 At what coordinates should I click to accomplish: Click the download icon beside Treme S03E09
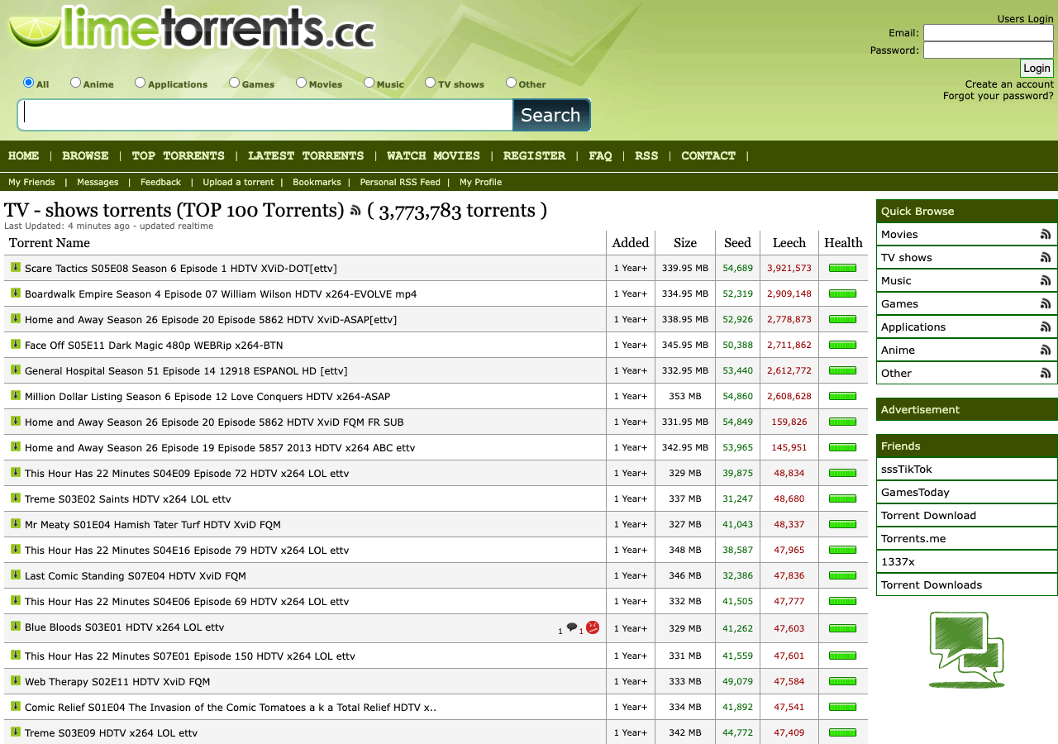[16, 732]
